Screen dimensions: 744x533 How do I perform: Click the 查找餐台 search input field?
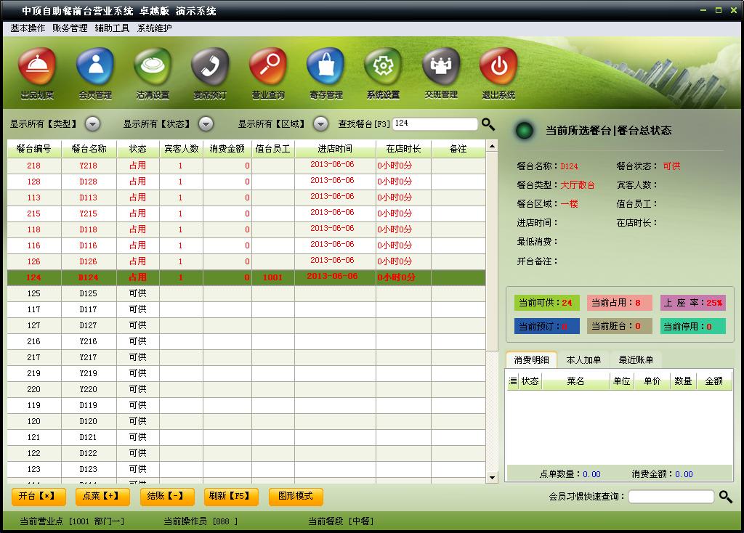click(434, 123)
